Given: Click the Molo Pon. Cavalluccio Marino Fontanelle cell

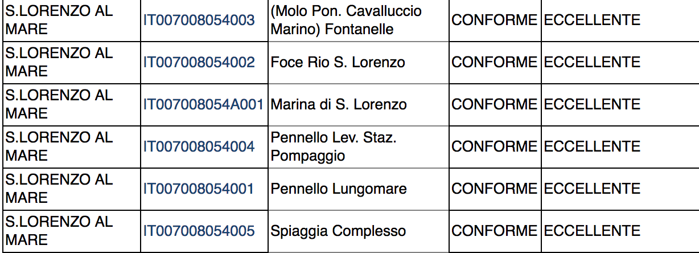Looking at the screenshot, I should [346, 20].
